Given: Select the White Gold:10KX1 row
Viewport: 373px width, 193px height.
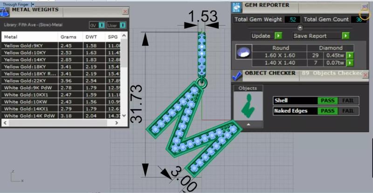Looking at the screenshot, I should [61, 95].
